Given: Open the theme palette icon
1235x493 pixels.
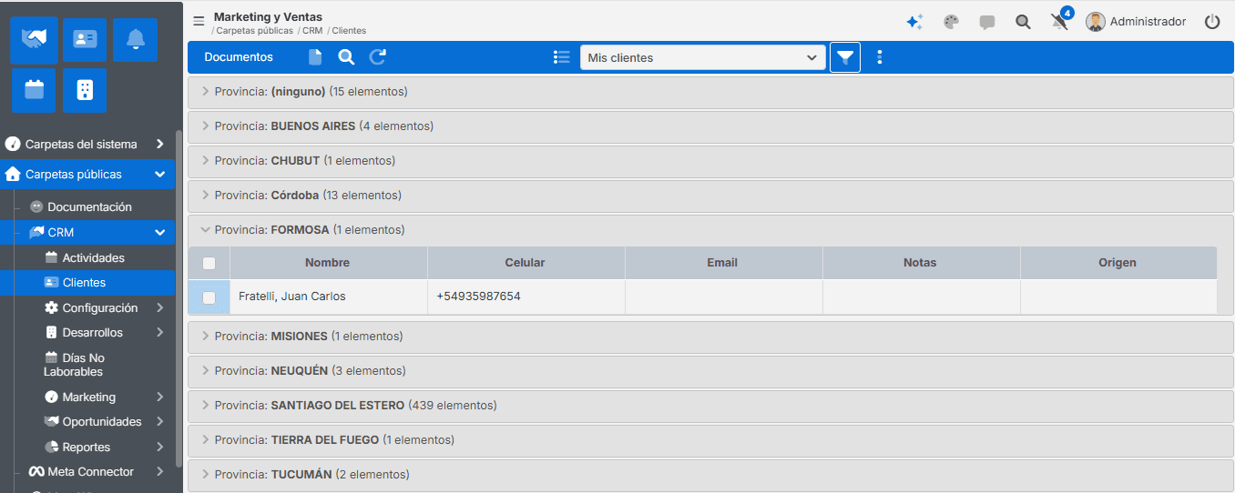Looking at the screenshot, I should coord(951,22).
